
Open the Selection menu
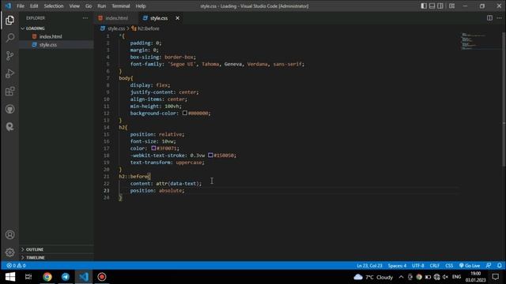tap(54, 6)
